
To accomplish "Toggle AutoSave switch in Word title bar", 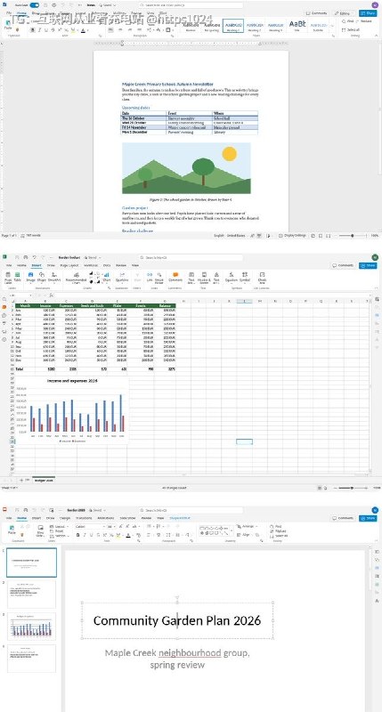I will point(35,5).
